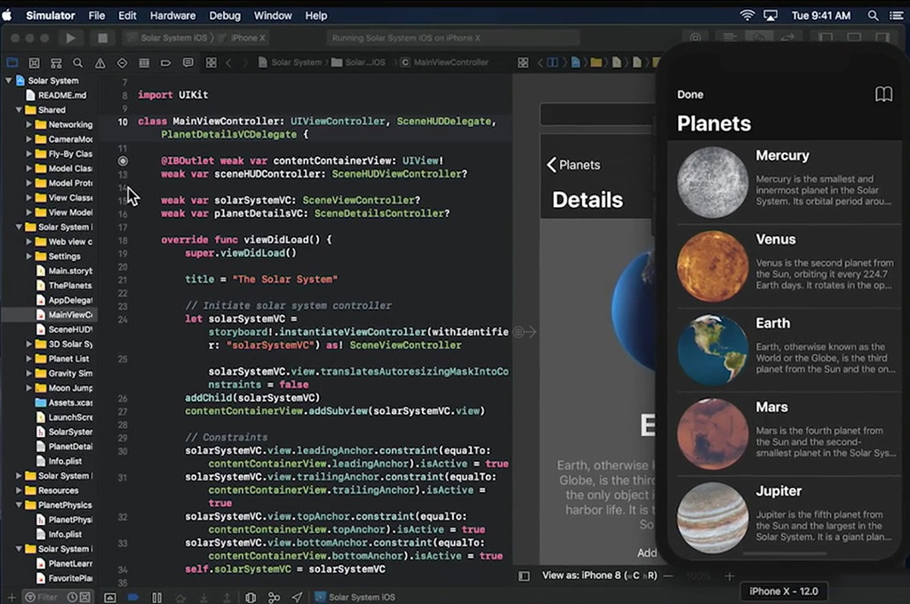Open the Breakpoint navigator icon
910x604 pixels.
tap(165, 63)
